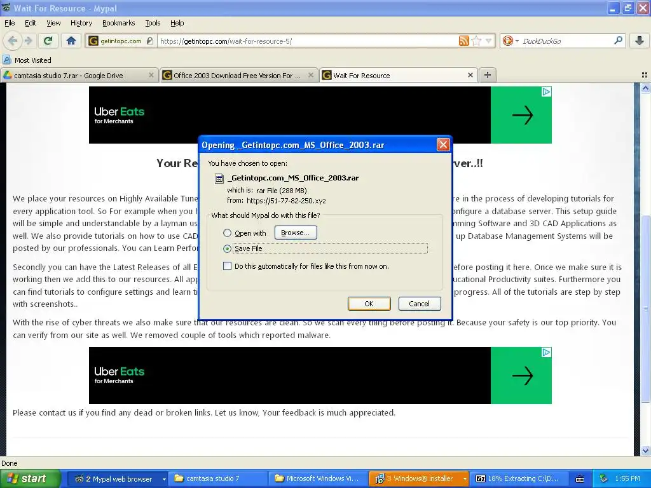
Task: Check Do this automatically for files like this
Action: tap(227, 266)
